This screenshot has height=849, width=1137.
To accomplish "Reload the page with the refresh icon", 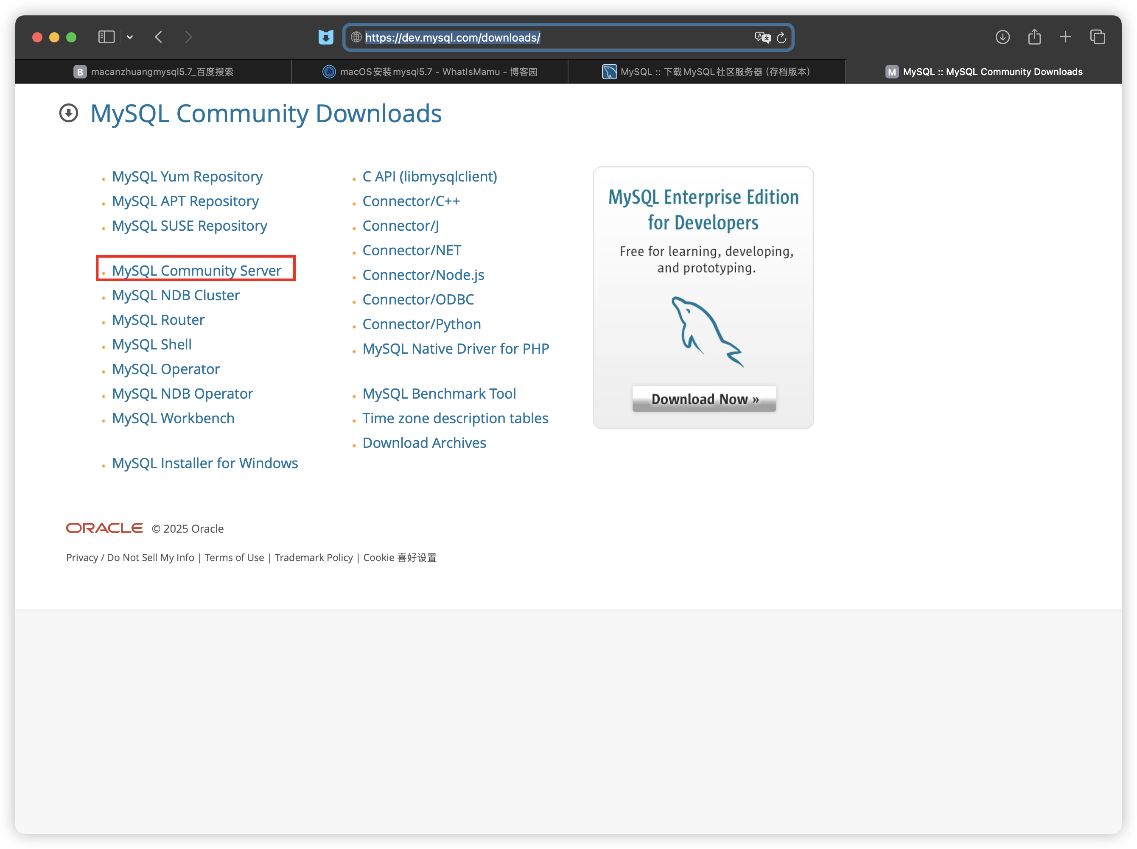I will [781, 37].
